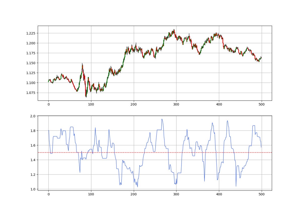302x214 pixels.
Task: Click the red dashed 1.5 threshold line
Action: point(155,153)
